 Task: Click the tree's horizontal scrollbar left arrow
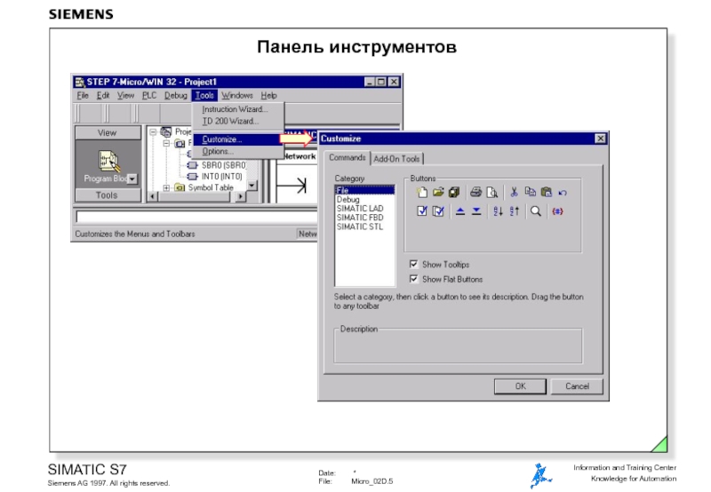(152, 196)
